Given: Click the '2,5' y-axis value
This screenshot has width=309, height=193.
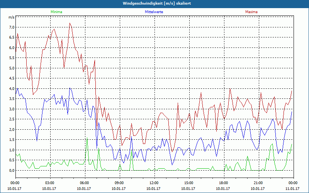Looking at the screenshot, I should pos(12,119).
